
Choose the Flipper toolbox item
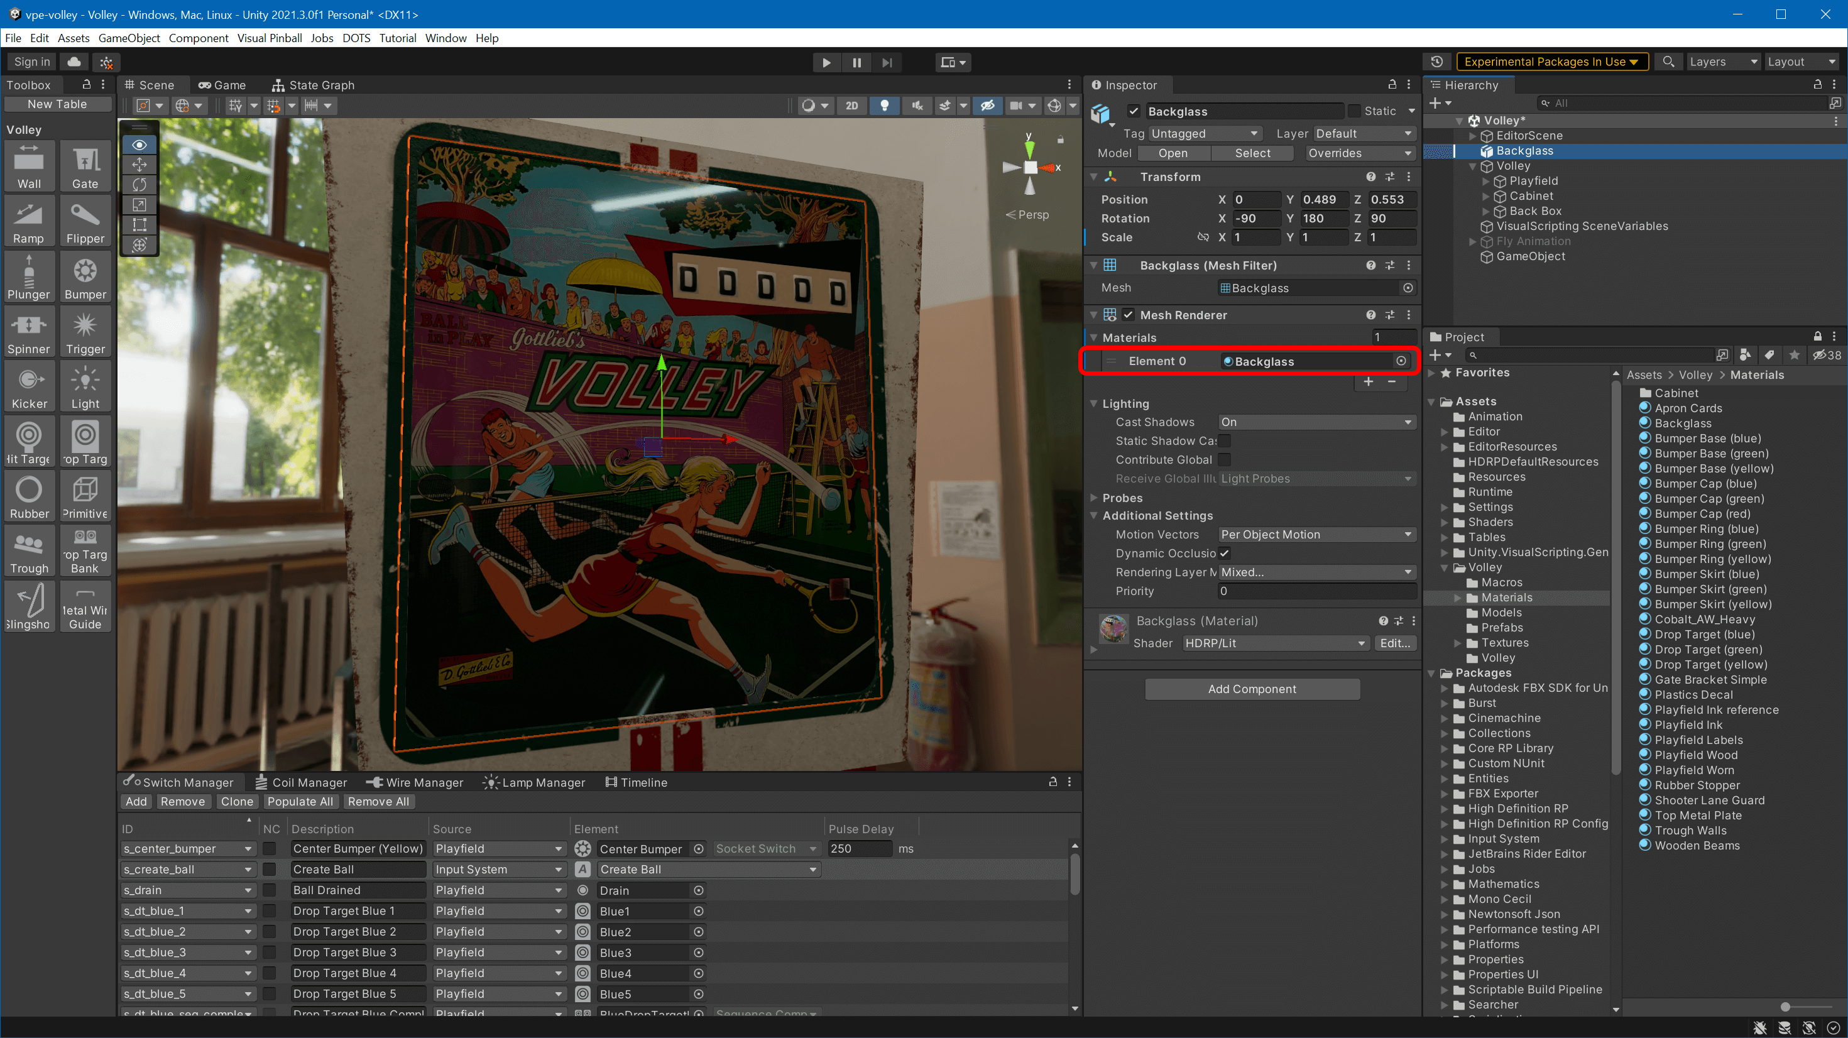(x=85, y=222)
